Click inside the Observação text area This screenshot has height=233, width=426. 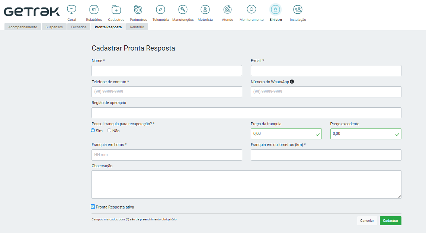click(x=246, y=184)
